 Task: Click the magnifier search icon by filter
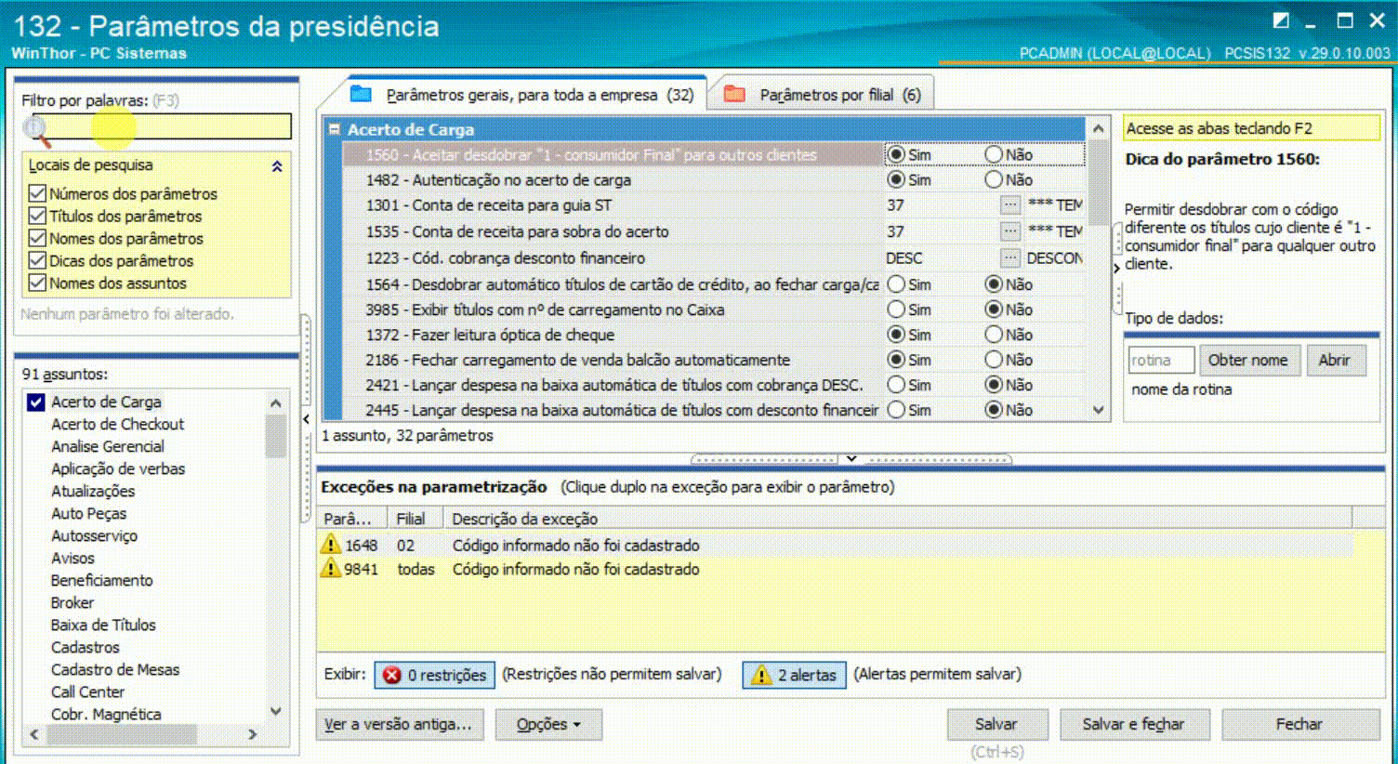click(37, 131)
